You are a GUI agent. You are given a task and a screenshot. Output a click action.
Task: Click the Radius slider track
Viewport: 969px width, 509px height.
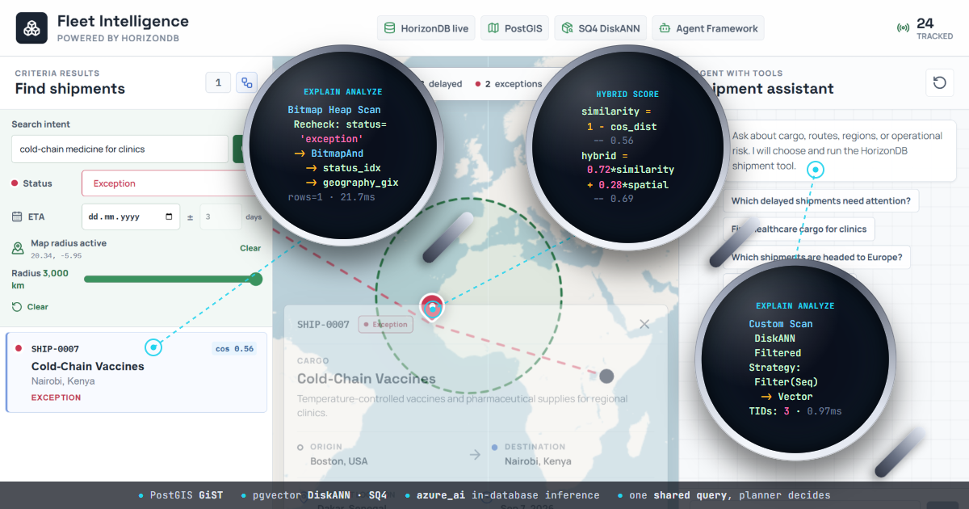pos(173,280)
